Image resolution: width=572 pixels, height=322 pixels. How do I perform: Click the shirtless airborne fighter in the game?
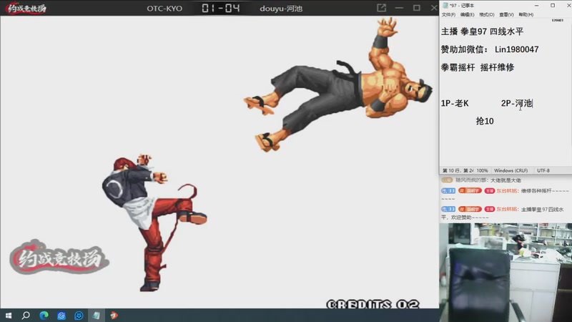(x=337, y=86)
